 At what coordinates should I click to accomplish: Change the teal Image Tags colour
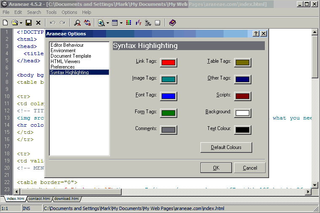click(168, 80)
